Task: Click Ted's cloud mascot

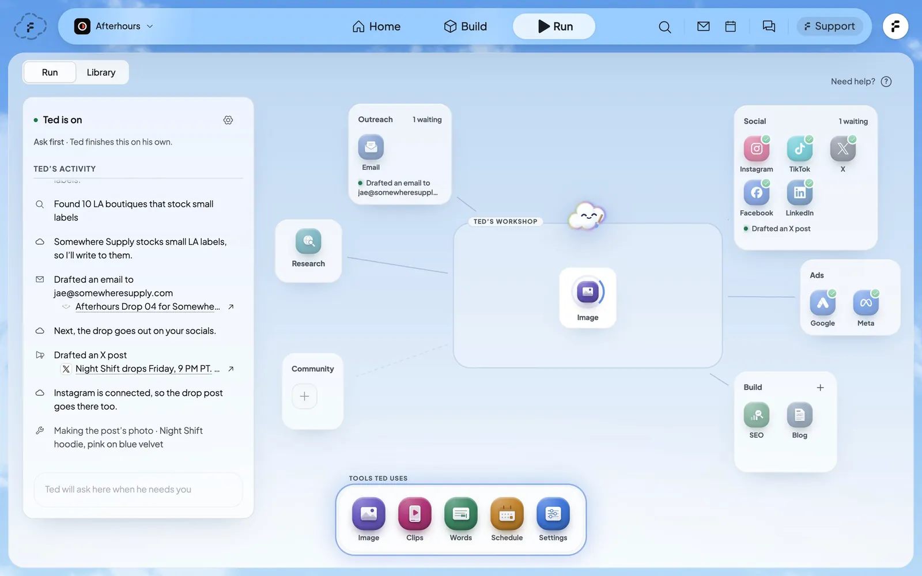Action: tap(587, 217)
